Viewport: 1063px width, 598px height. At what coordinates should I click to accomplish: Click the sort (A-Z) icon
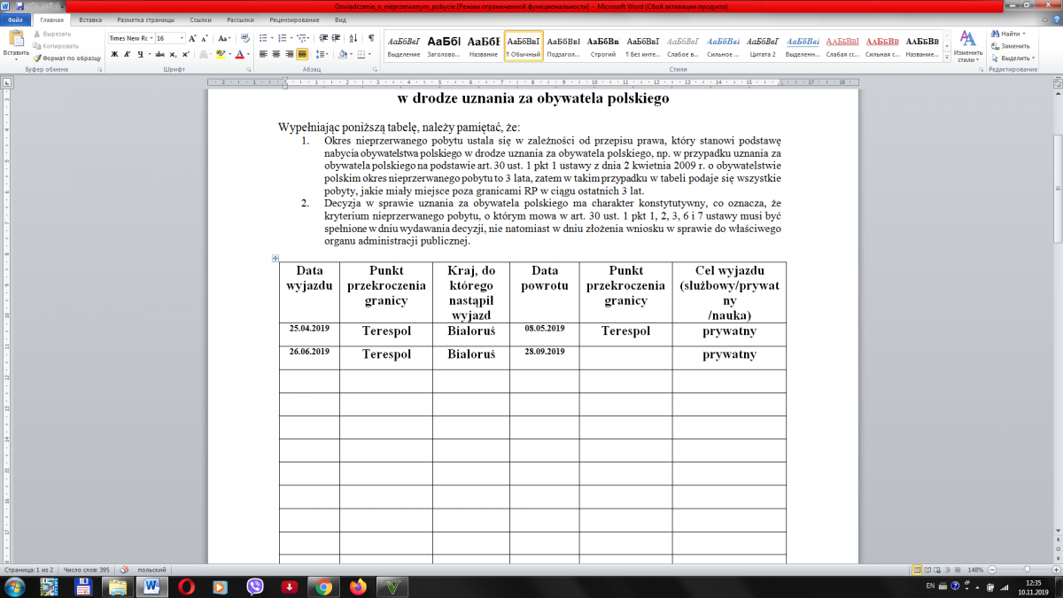pos(354,38)
